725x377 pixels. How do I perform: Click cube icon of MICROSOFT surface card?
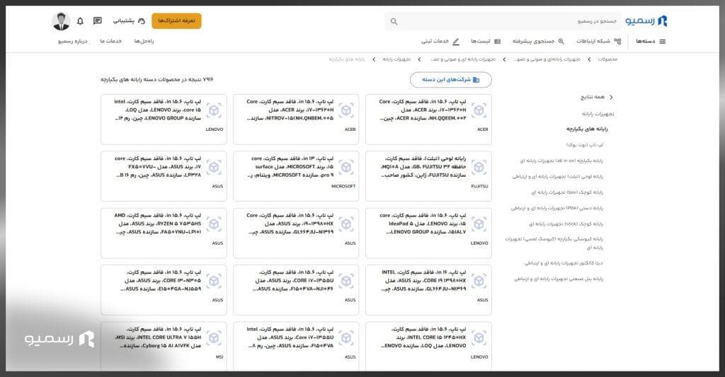[x=346, y=167]
